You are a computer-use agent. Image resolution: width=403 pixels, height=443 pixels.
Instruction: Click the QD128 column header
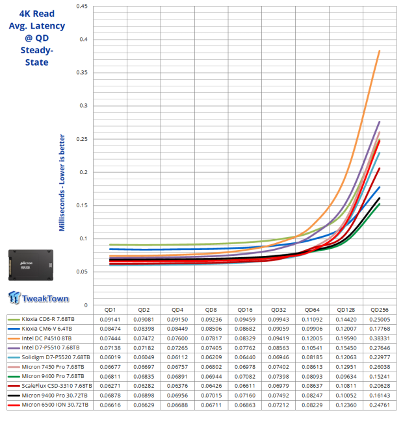tap(346, 310)
